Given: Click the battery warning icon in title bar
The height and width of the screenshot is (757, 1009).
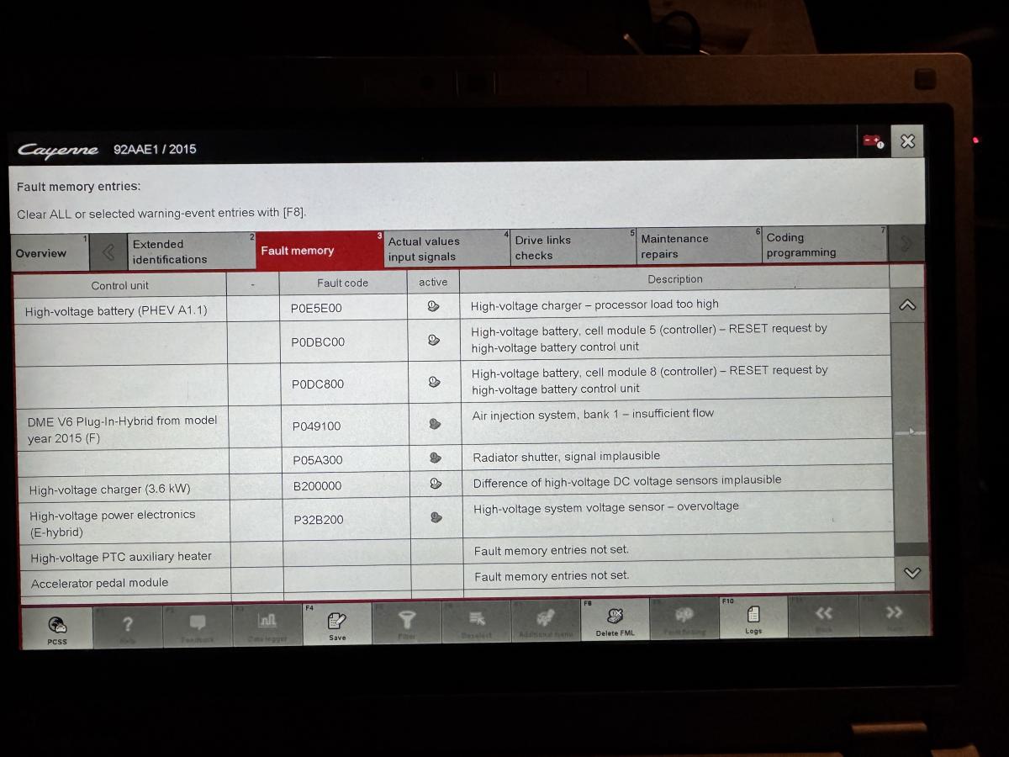Looking at the screenshot, I should 873,142.
